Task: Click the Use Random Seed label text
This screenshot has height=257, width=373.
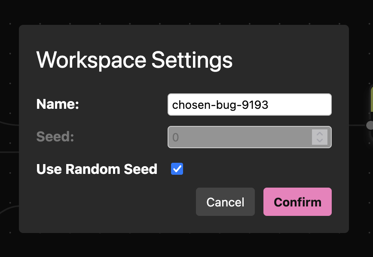Action: [x=96, y=169]
